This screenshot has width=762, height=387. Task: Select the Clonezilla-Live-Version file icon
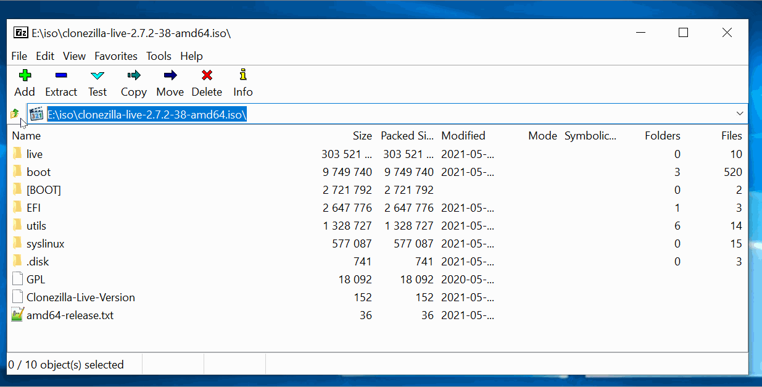pyautogui.click(x=17, y=297)
